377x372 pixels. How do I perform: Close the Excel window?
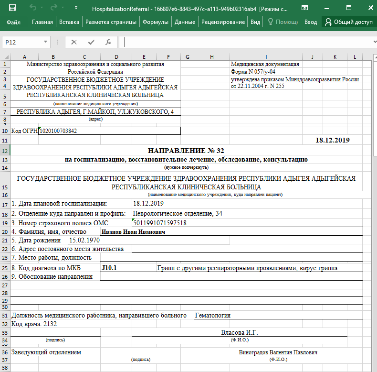371,8
